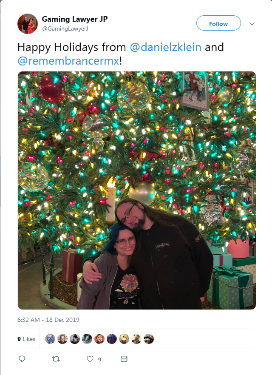Retweet this post using retweet icon
This screenshot has width=272, height=375.
[x=56, y=359]
